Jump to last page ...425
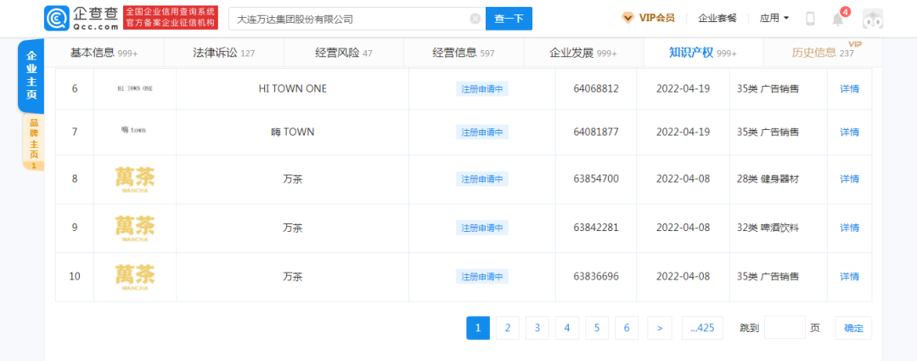Image resolution: width=917 pixels, height=361 pixels. (701, 328)
